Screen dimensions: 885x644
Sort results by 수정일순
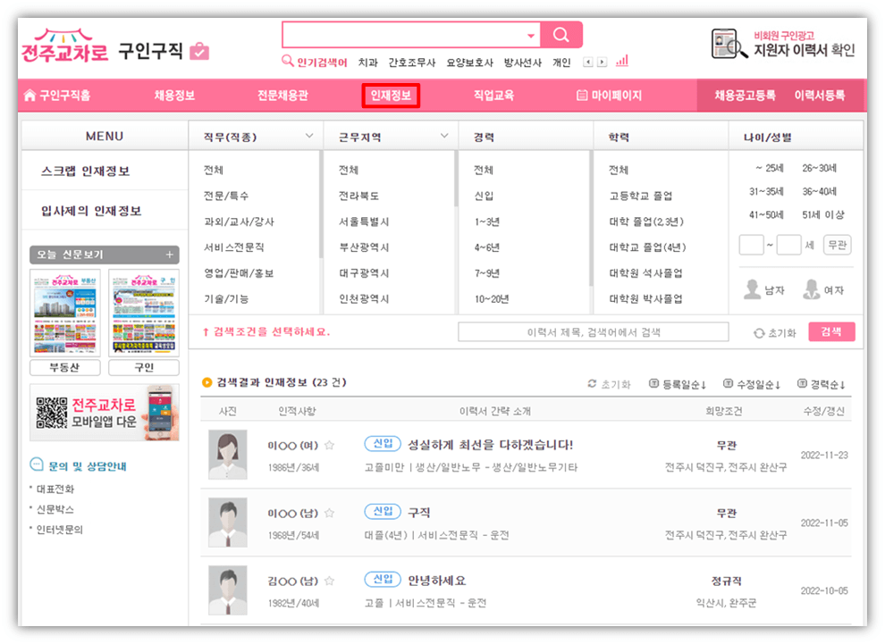(x=752, y=384)
